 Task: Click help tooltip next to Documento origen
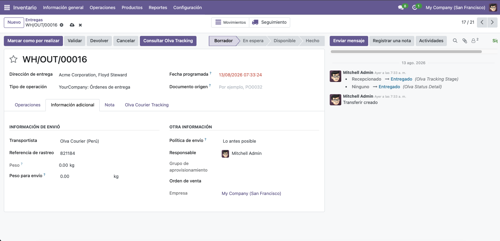[210, 85]
